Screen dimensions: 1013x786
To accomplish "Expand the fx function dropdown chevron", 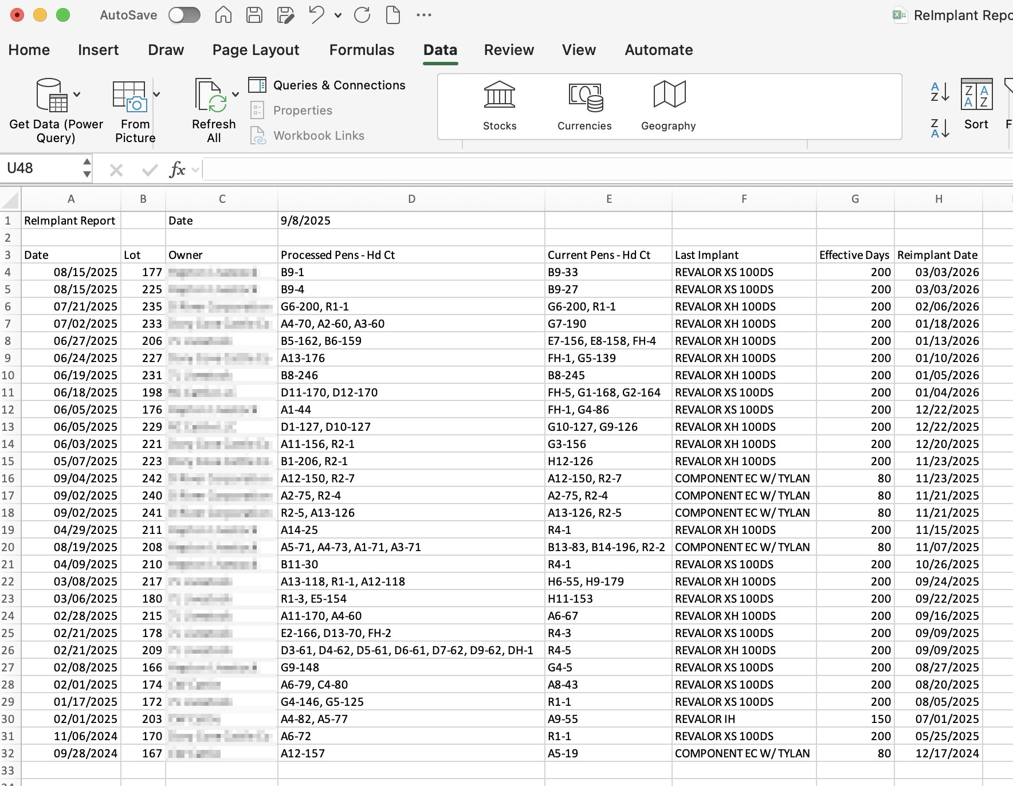I will (x=195, y=170).
